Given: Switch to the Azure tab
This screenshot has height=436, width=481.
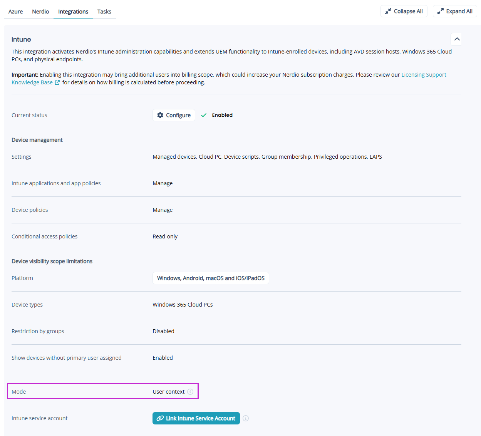Looking at the screenshot, I should click(x=15, y=12).
